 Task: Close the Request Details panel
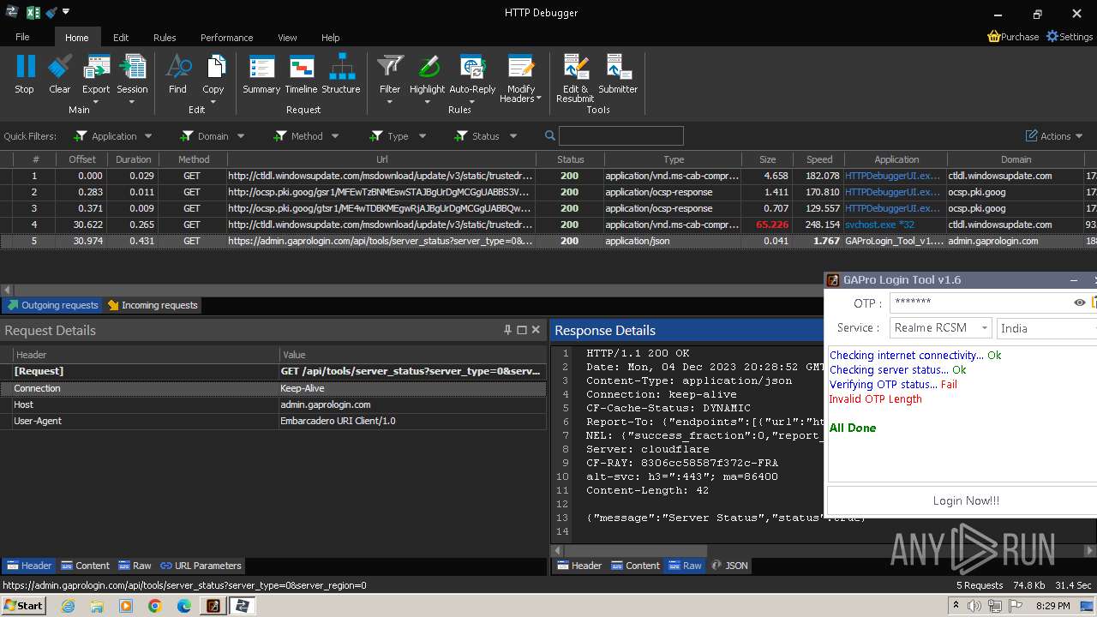pos(536,330)
